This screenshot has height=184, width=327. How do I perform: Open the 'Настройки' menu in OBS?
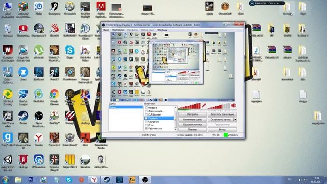(x=118, y=30)
